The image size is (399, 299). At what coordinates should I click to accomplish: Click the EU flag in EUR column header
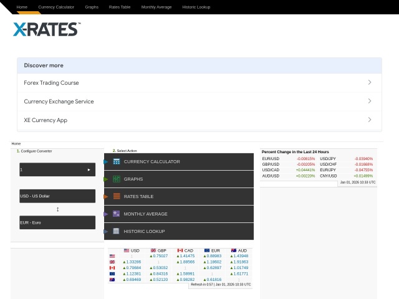[207, 250]
